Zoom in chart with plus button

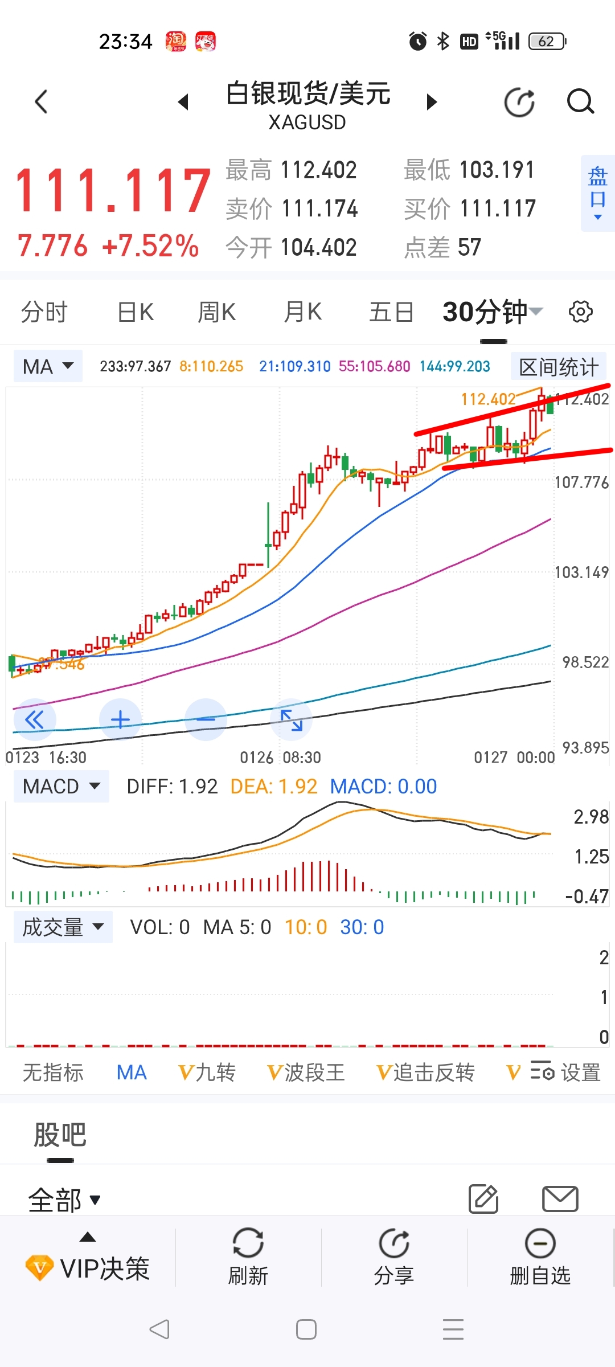click(120, 720)
